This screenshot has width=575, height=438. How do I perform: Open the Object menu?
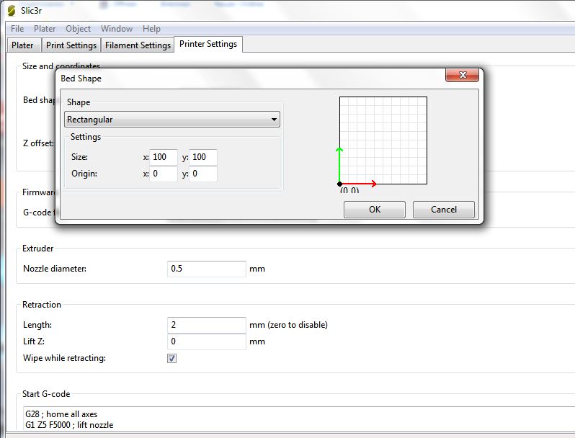[x=78, y=29]
